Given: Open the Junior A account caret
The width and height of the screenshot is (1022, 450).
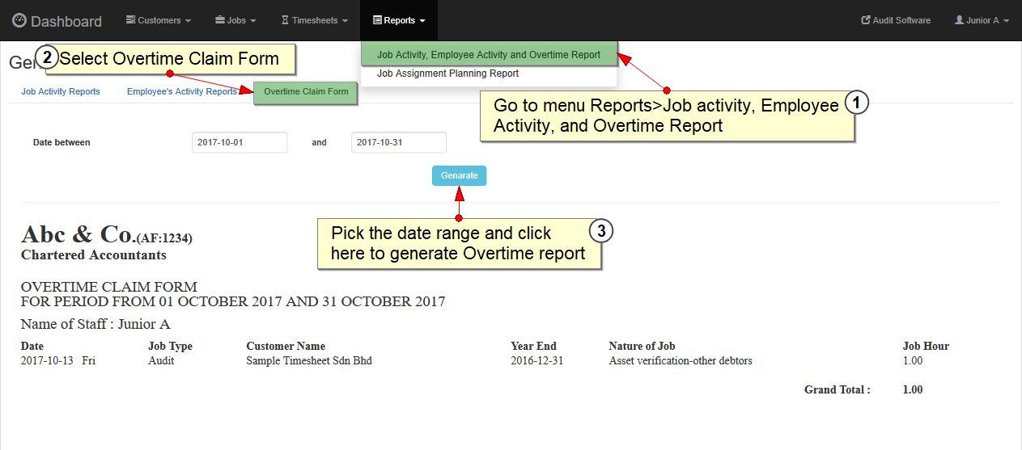Looking at the screenshot, I should point(1006,21).
